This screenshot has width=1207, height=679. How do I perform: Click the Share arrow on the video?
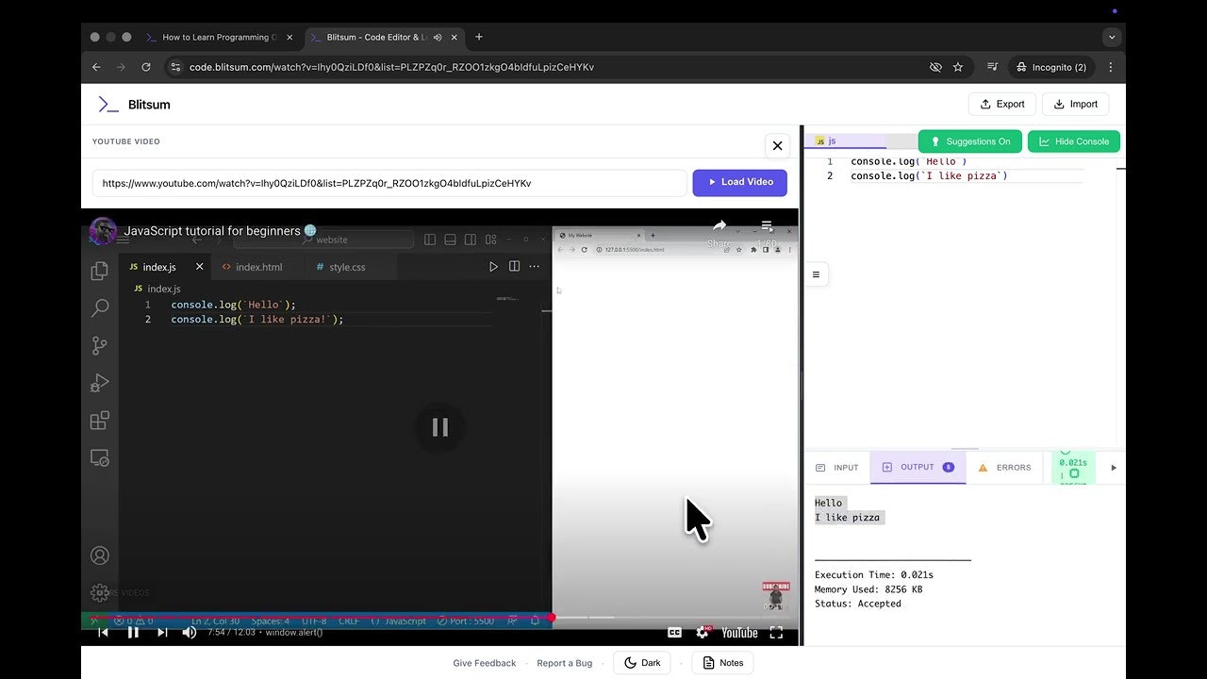pyautogui.click(x=719, y=226)
